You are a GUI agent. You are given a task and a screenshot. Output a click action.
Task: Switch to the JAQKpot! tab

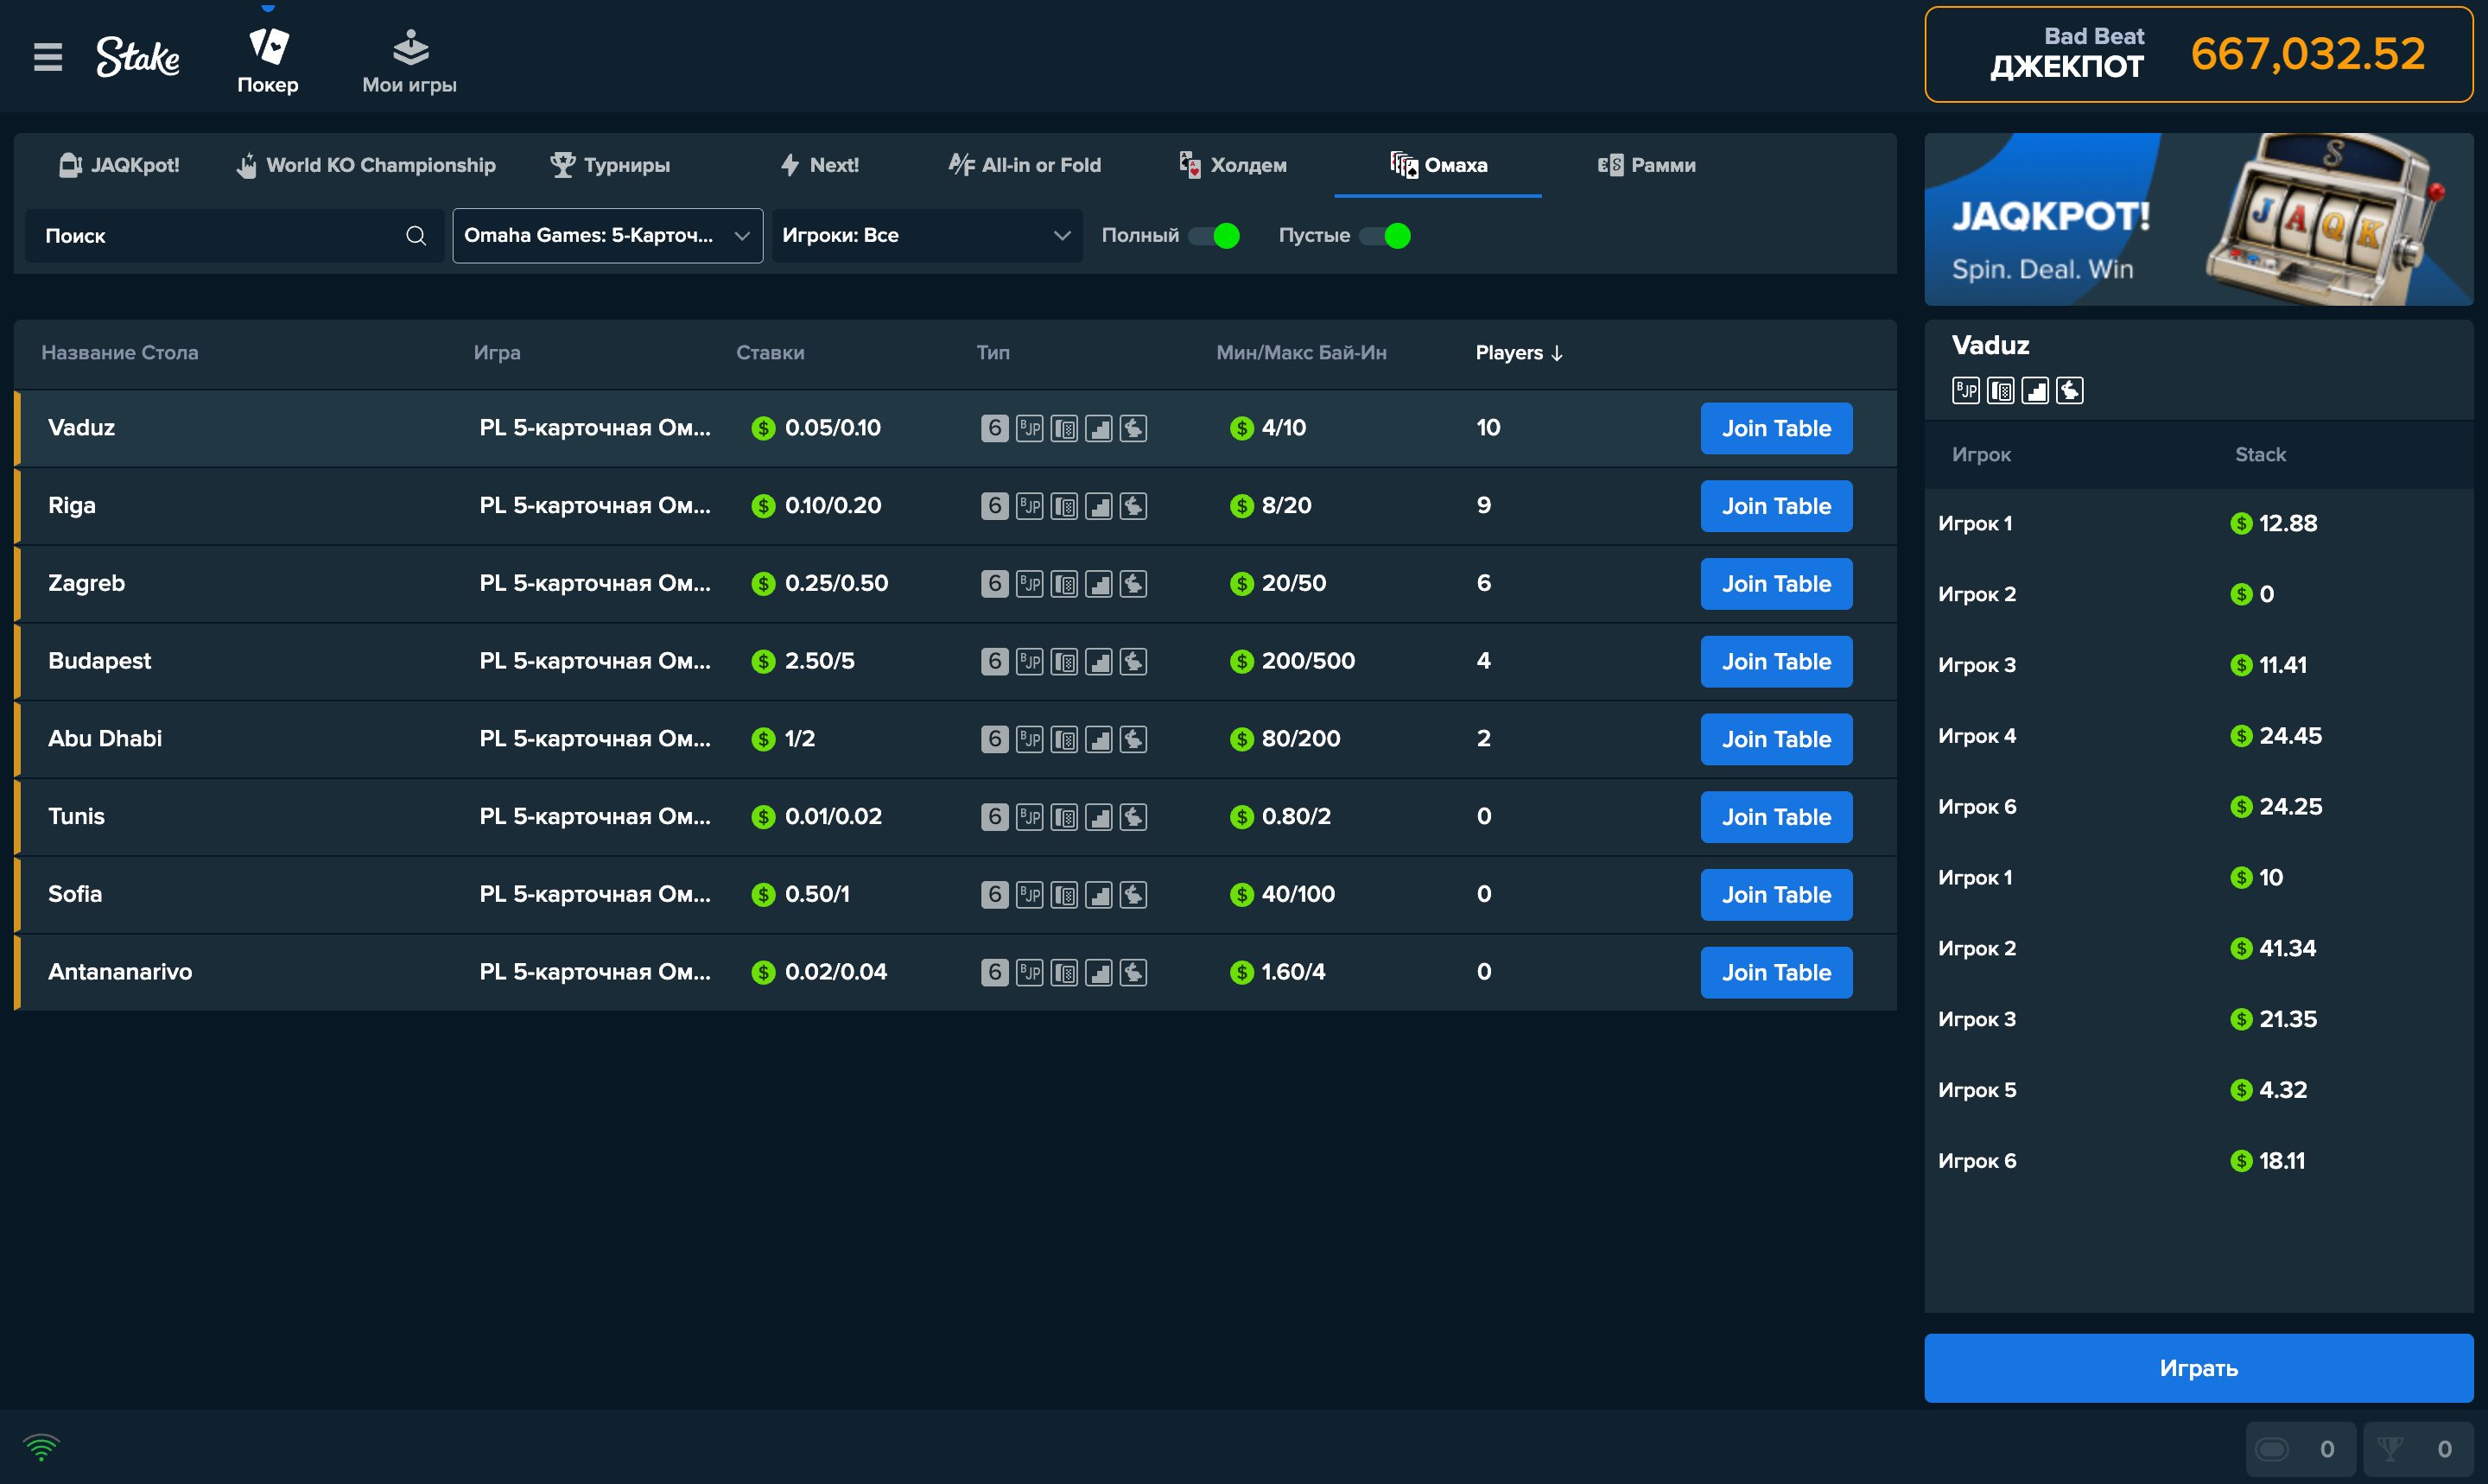point(120,165)
